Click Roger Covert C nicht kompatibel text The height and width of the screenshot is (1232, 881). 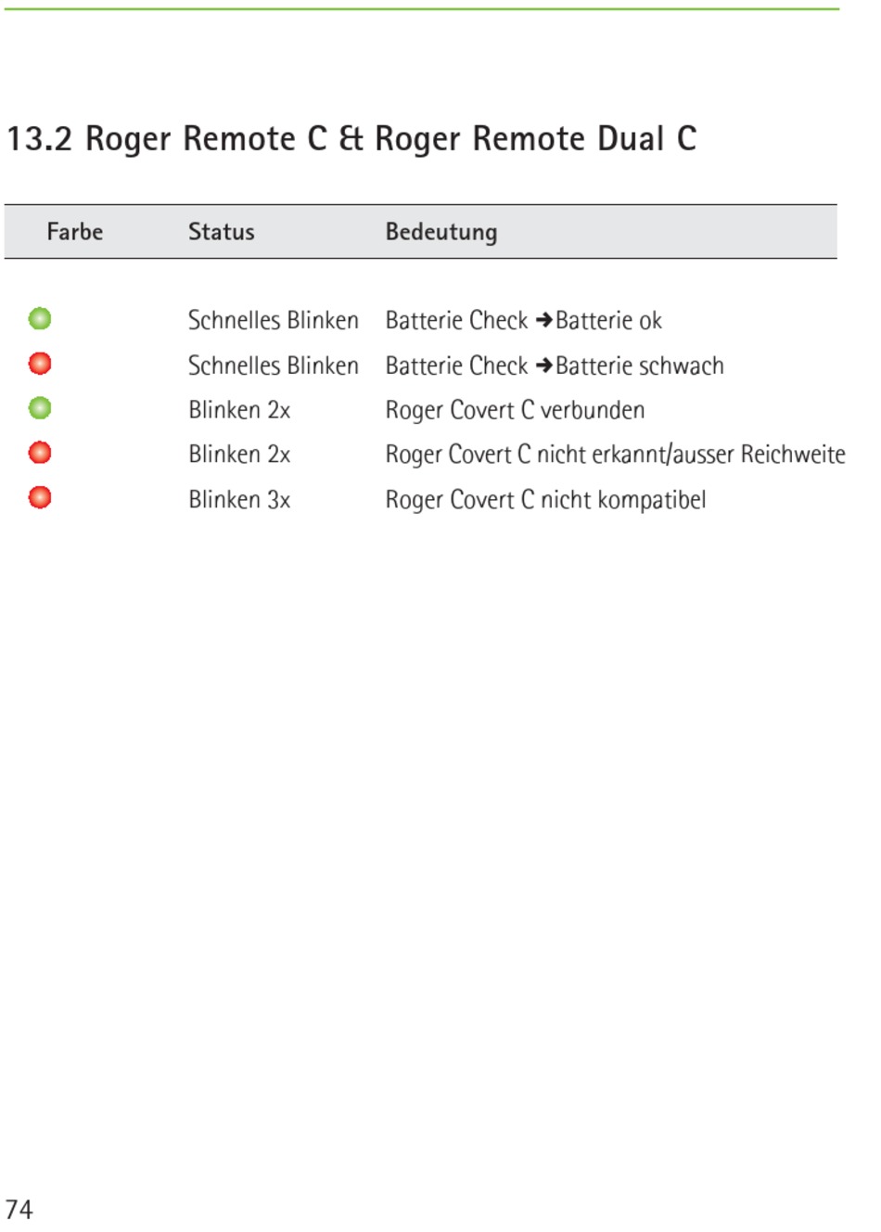pyautogui.click(x=545, y=500)
